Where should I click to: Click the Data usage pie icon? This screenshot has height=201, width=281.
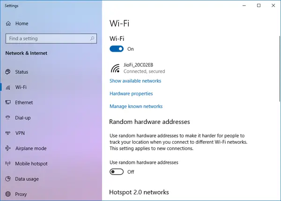click(x=8, y=179)
